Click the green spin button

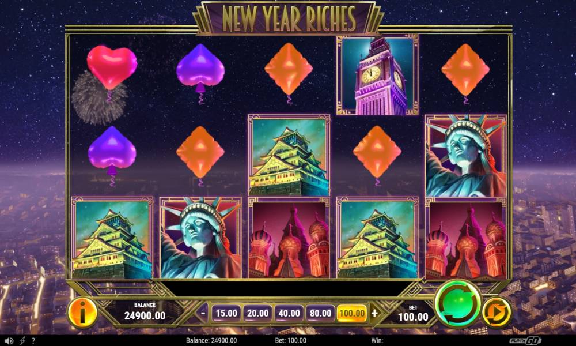(x=458, y=304)
